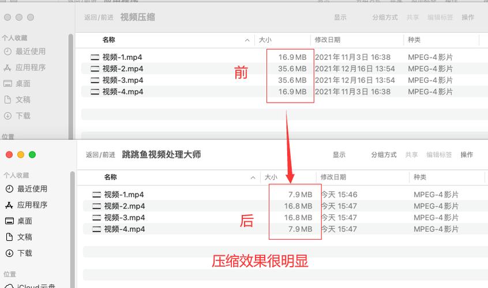The image size is (488, 288).
Task: Click 返回/前进 in 跳跳鱼视频处理大师 toolbar
Action: (100, 155)
